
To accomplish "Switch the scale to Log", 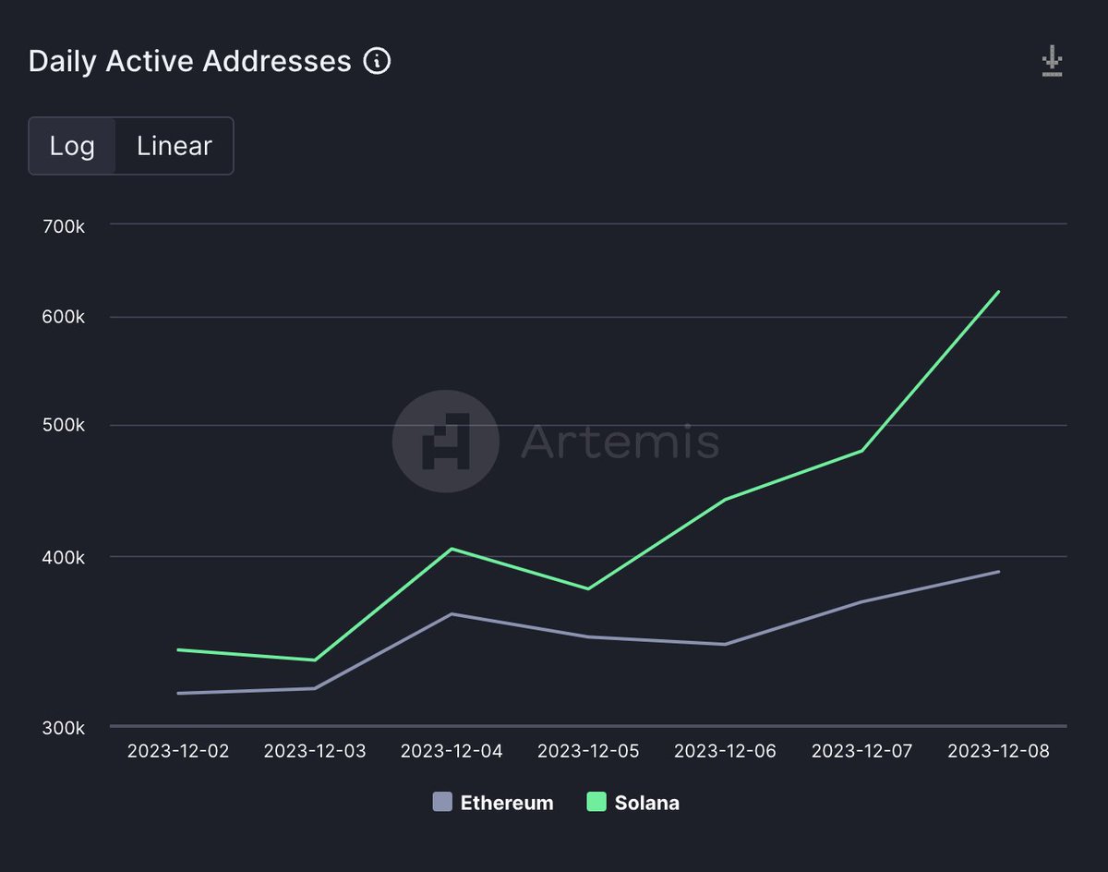I will tap(72, 146).
